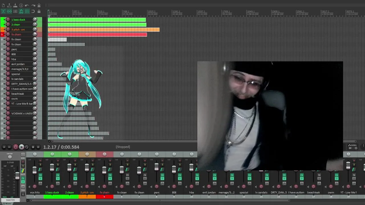Viewport: 365px width, 205px height.
Task: Open the FX chain on the '2 clean' mixer strip
Action: [x=75, y=175]
